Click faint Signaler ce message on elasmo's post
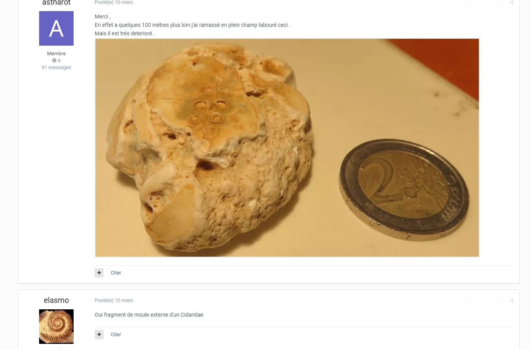The width and height of the screenshot is (531, 350). tap(482, 300)
